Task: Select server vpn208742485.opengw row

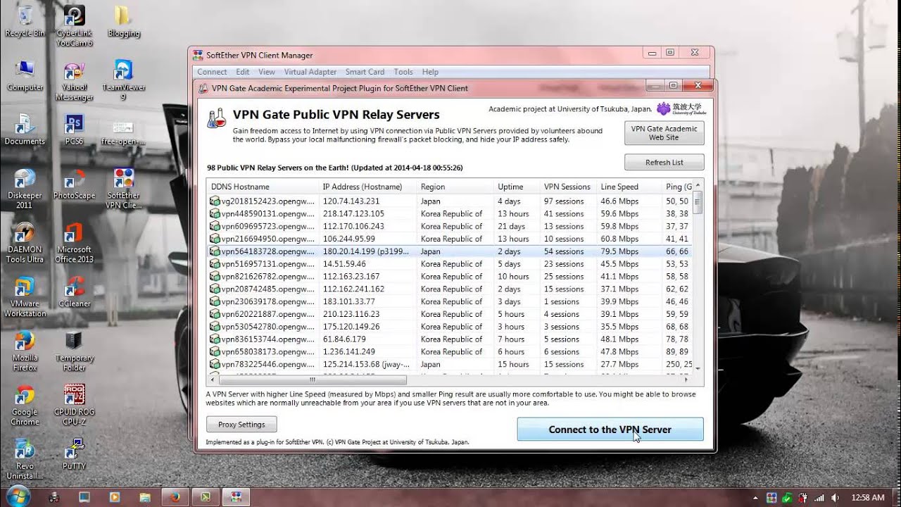Action: (x=449, y=289)
